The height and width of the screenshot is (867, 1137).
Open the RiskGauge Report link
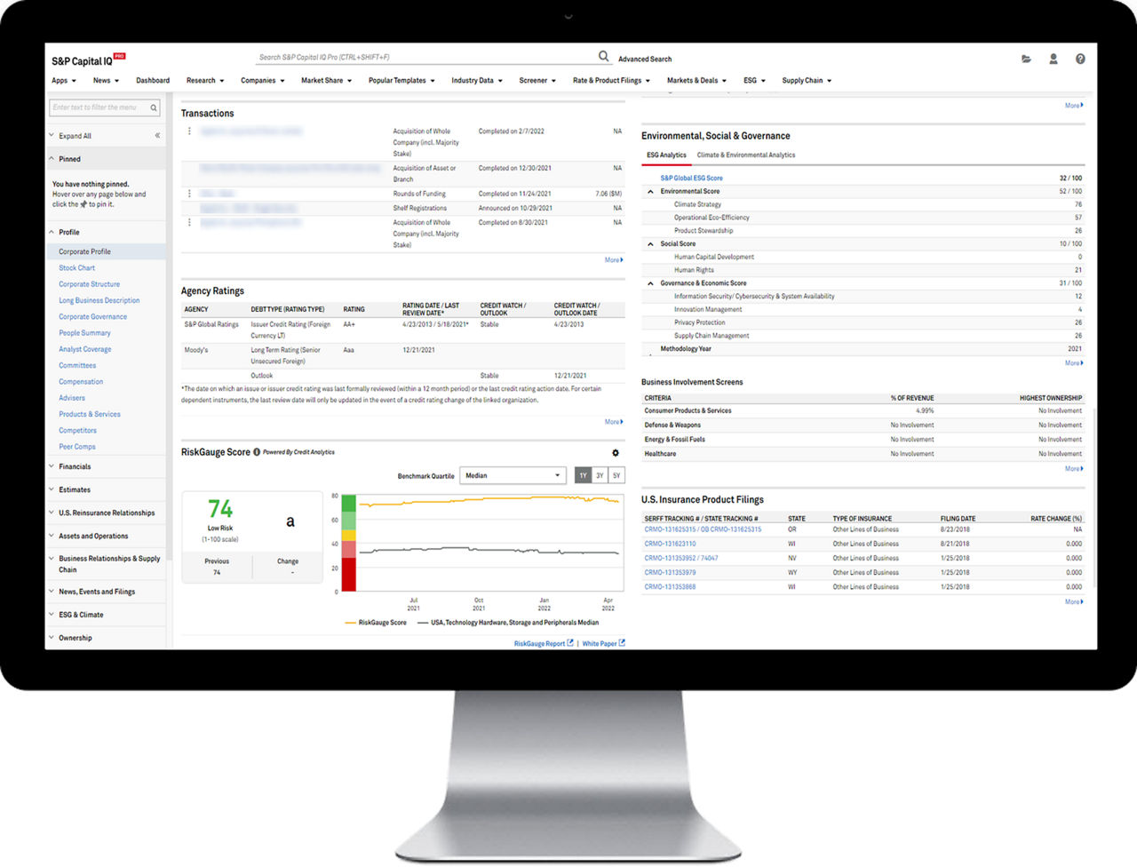click(544, 644)
